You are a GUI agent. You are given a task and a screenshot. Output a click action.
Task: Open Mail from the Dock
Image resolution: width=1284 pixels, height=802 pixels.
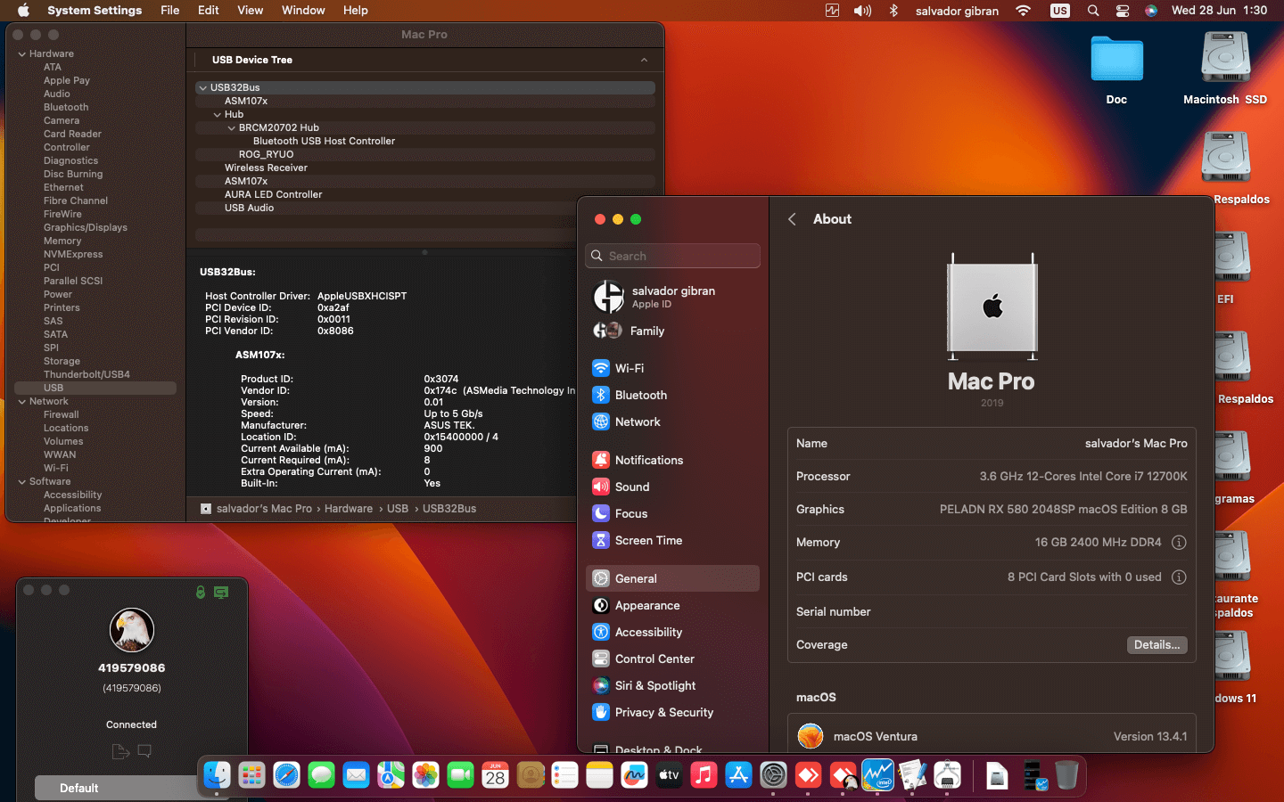pyautogui.click(x=356, y=775)
